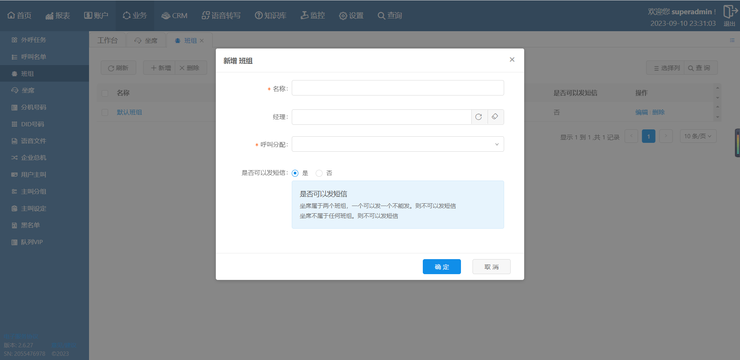Click the eraser clear icon beside 经理
Screen dimensions: 740x360
495,117
